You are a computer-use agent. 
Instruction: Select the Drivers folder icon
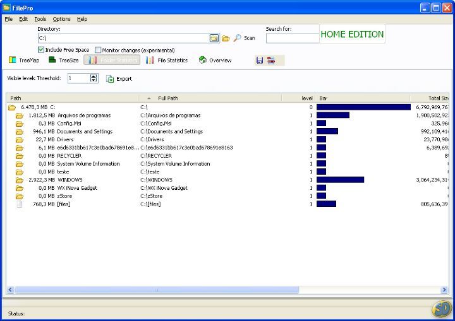point(20,139)
